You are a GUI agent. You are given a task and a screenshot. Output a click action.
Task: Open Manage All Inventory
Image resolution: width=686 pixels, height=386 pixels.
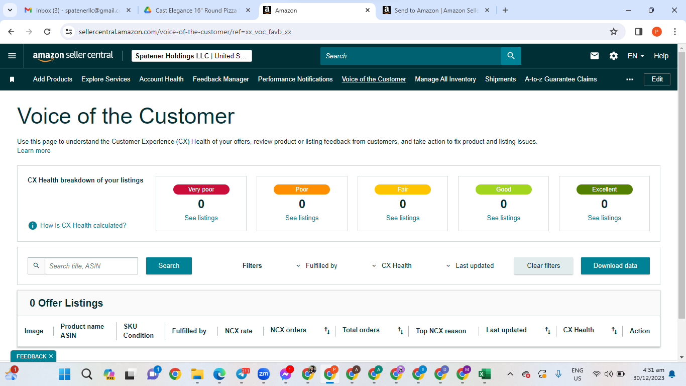tap(445, 79)
